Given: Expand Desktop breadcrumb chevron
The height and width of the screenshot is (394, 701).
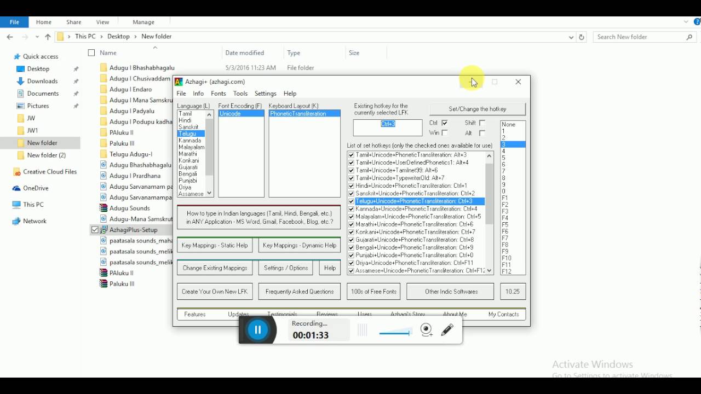Looking at the screenshot, I should click(x=135, y=37).
